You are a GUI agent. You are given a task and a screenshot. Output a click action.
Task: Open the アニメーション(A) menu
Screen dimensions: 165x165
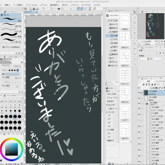(31, 5)
